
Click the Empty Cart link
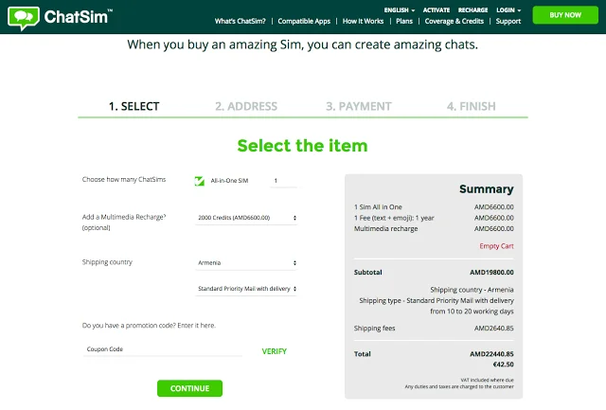(x=496, y=246)
